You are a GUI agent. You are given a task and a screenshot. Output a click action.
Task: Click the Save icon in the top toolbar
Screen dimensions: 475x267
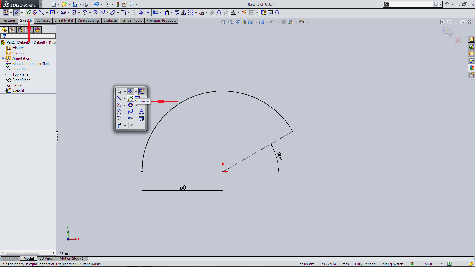pos(75,4)
